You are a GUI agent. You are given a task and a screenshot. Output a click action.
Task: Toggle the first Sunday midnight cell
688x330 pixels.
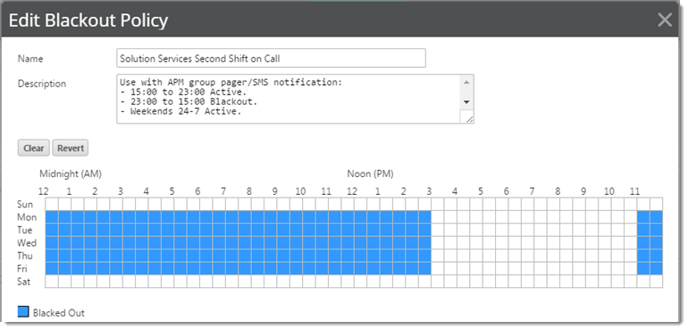click(x=52, y=204)
